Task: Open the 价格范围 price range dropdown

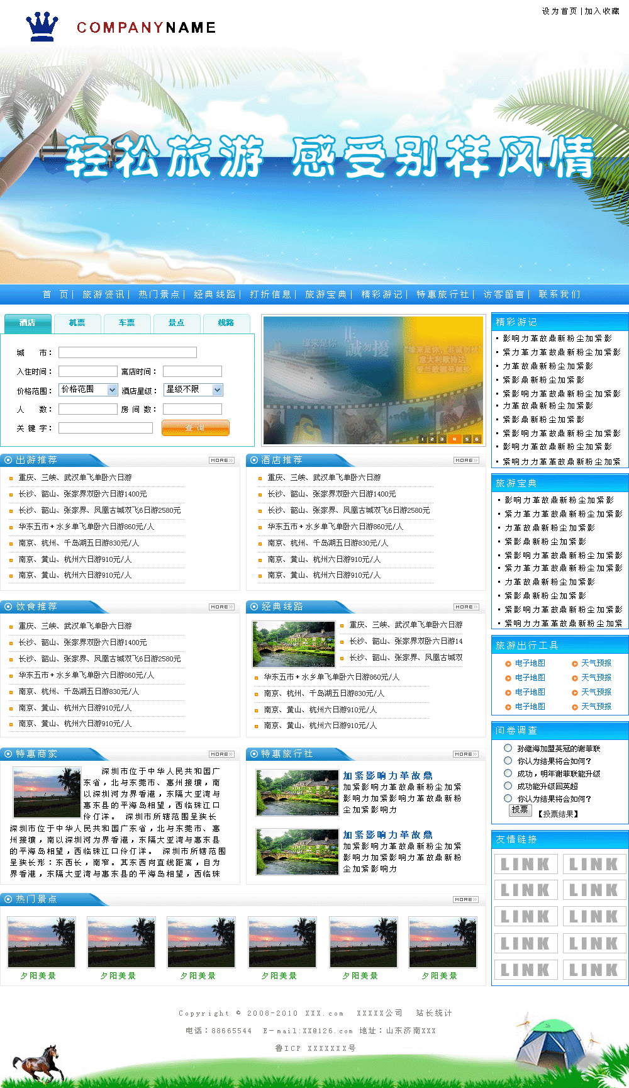Action: point(89,390)
